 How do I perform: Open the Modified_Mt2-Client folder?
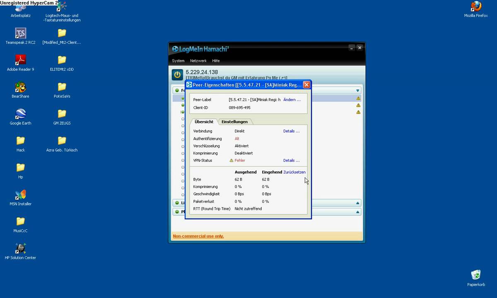pos(62,36)
